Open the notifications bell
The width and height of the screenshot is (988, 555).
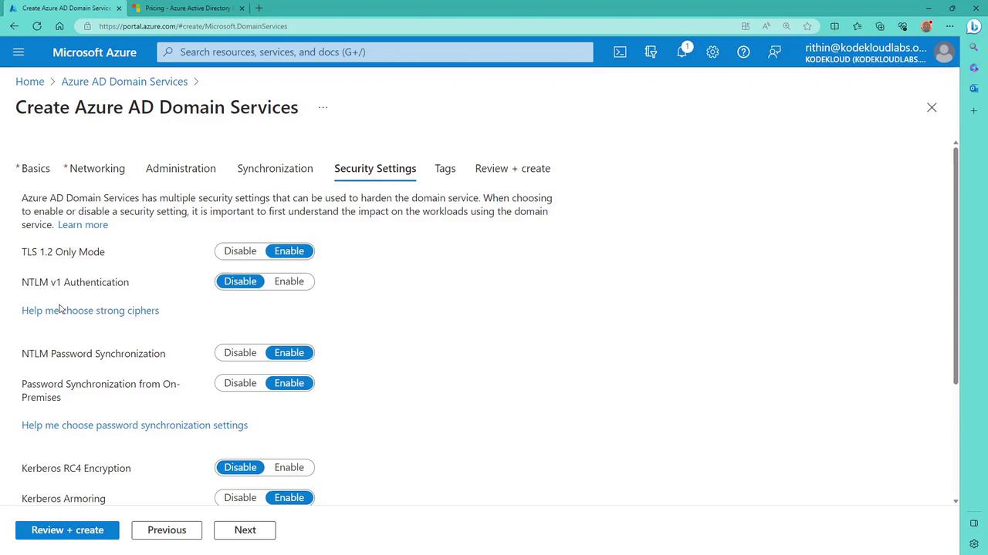tap(682, 52)
